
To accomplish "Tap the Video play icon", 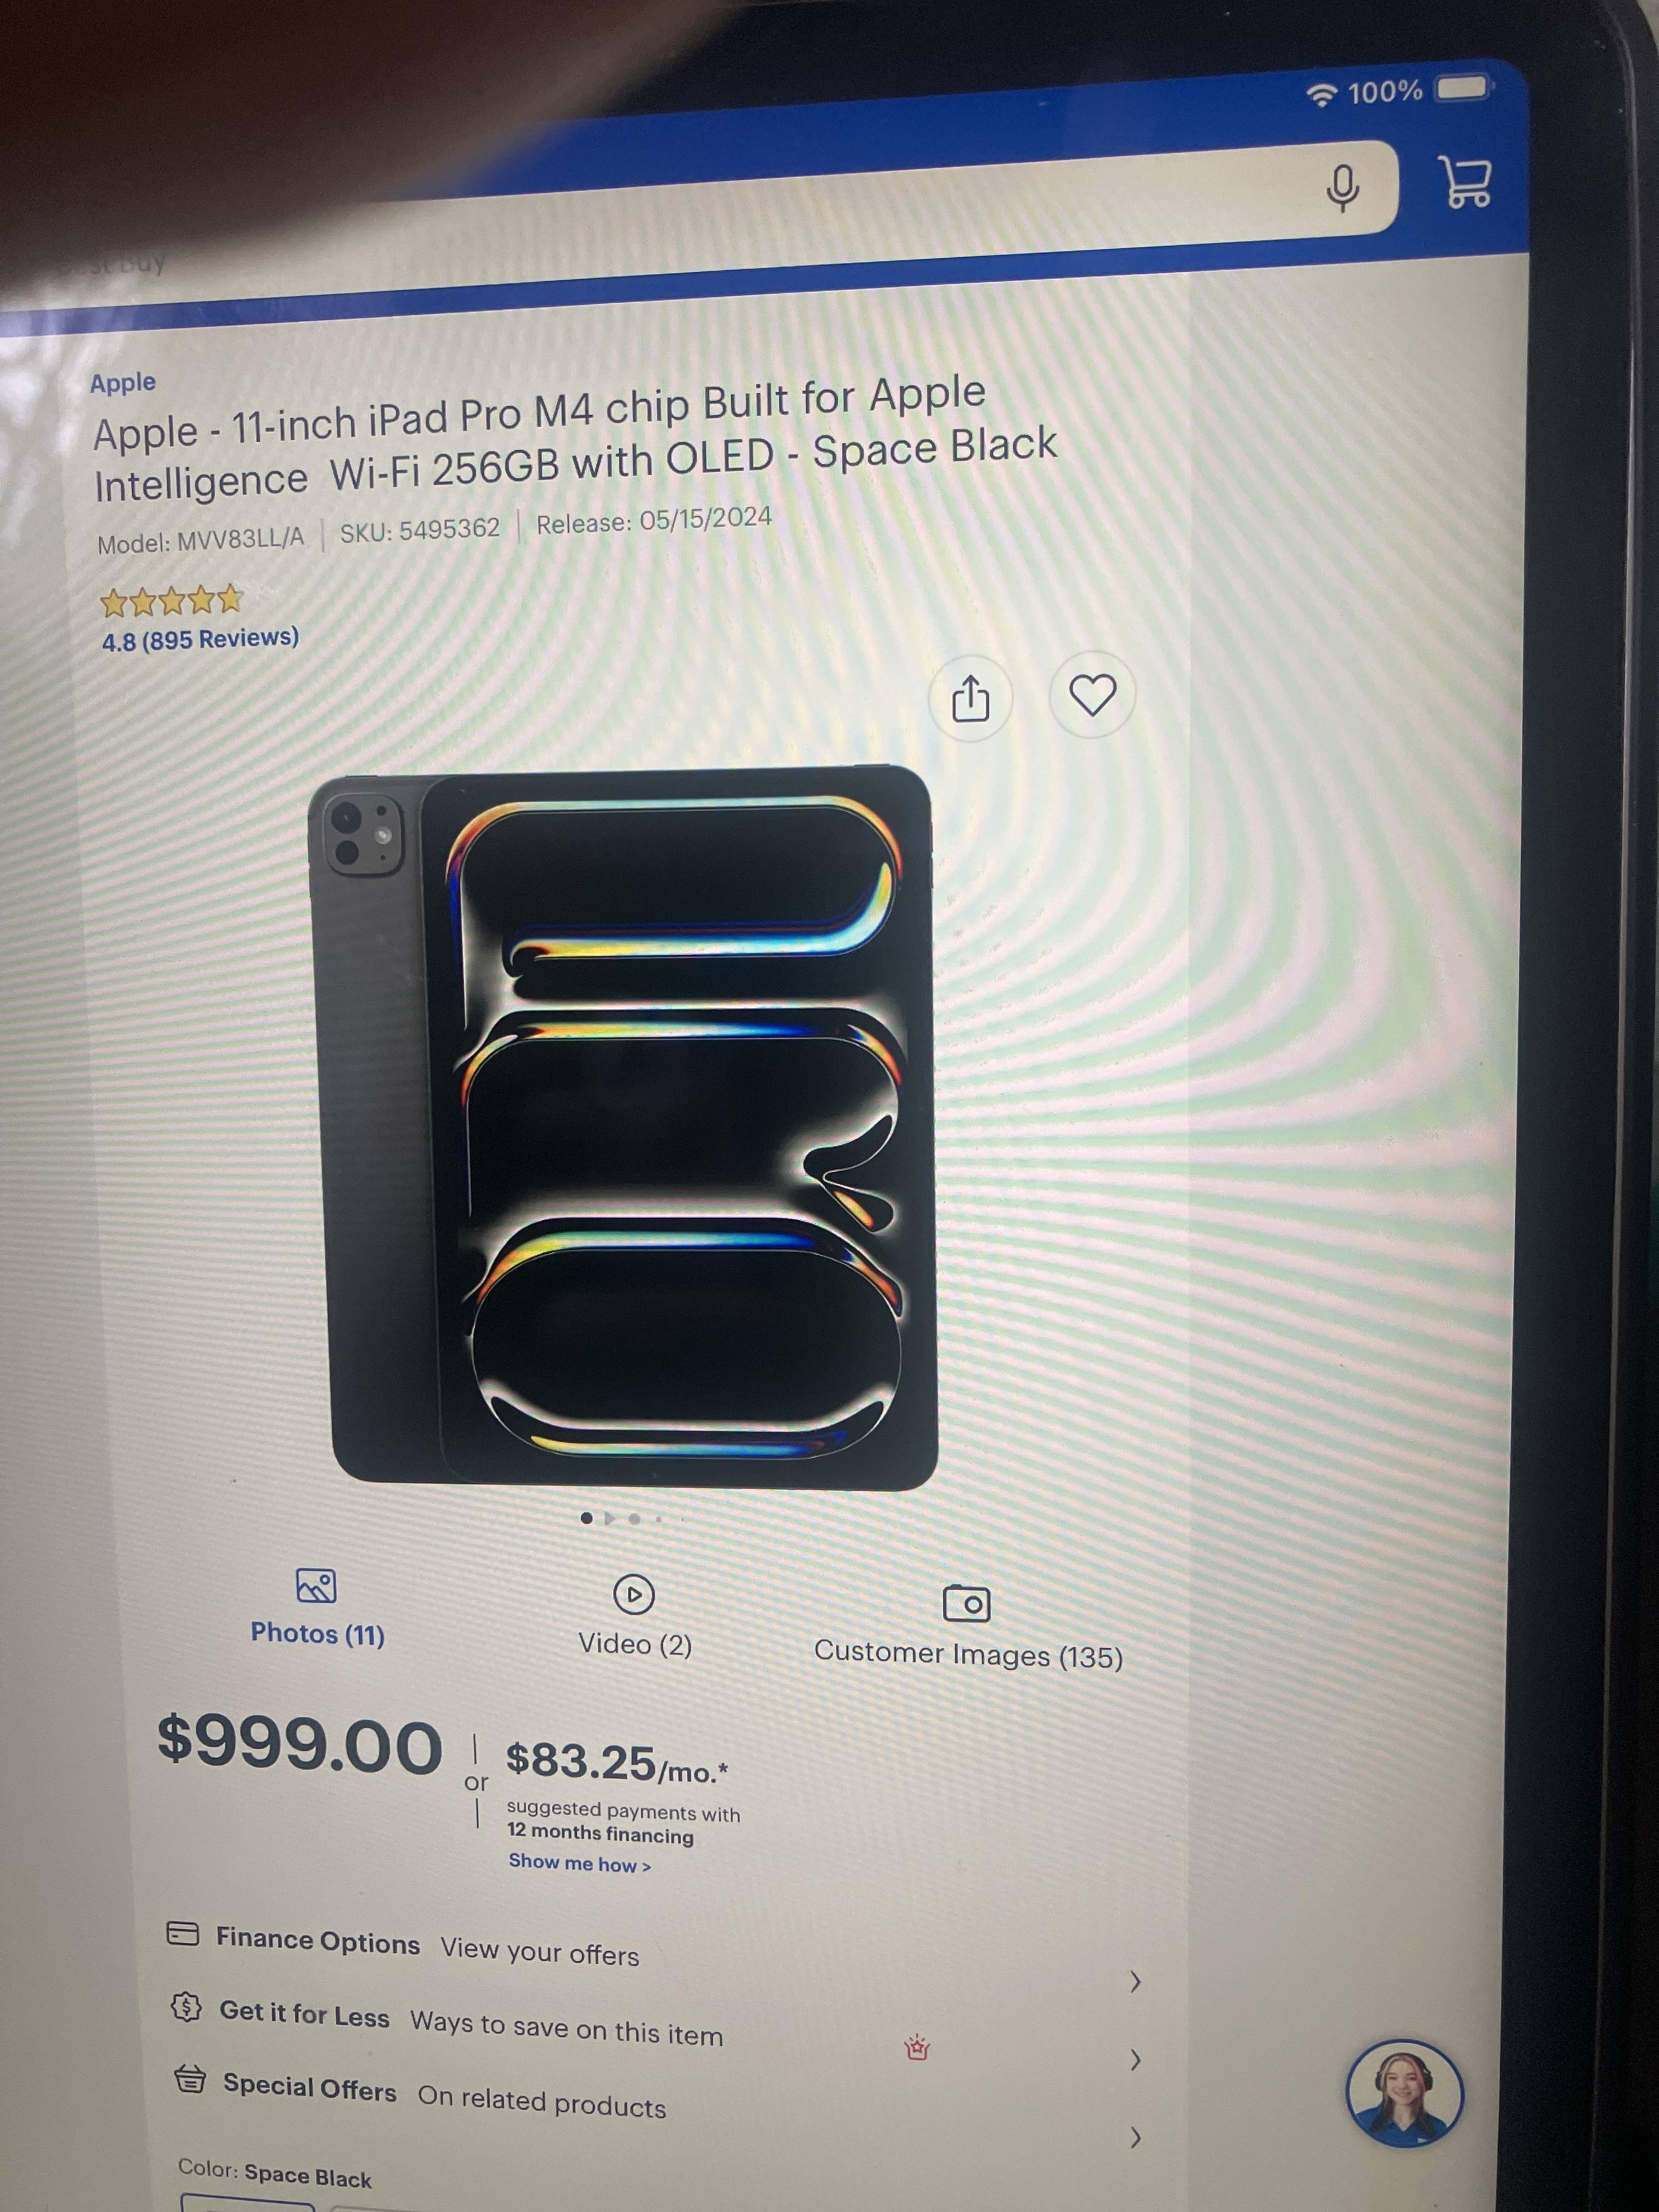I will coord(634,1594).
